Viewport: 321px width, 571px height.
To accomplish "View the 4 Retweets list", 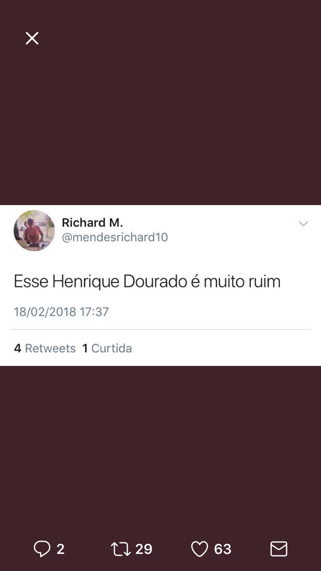I will (x=45, y=348).
